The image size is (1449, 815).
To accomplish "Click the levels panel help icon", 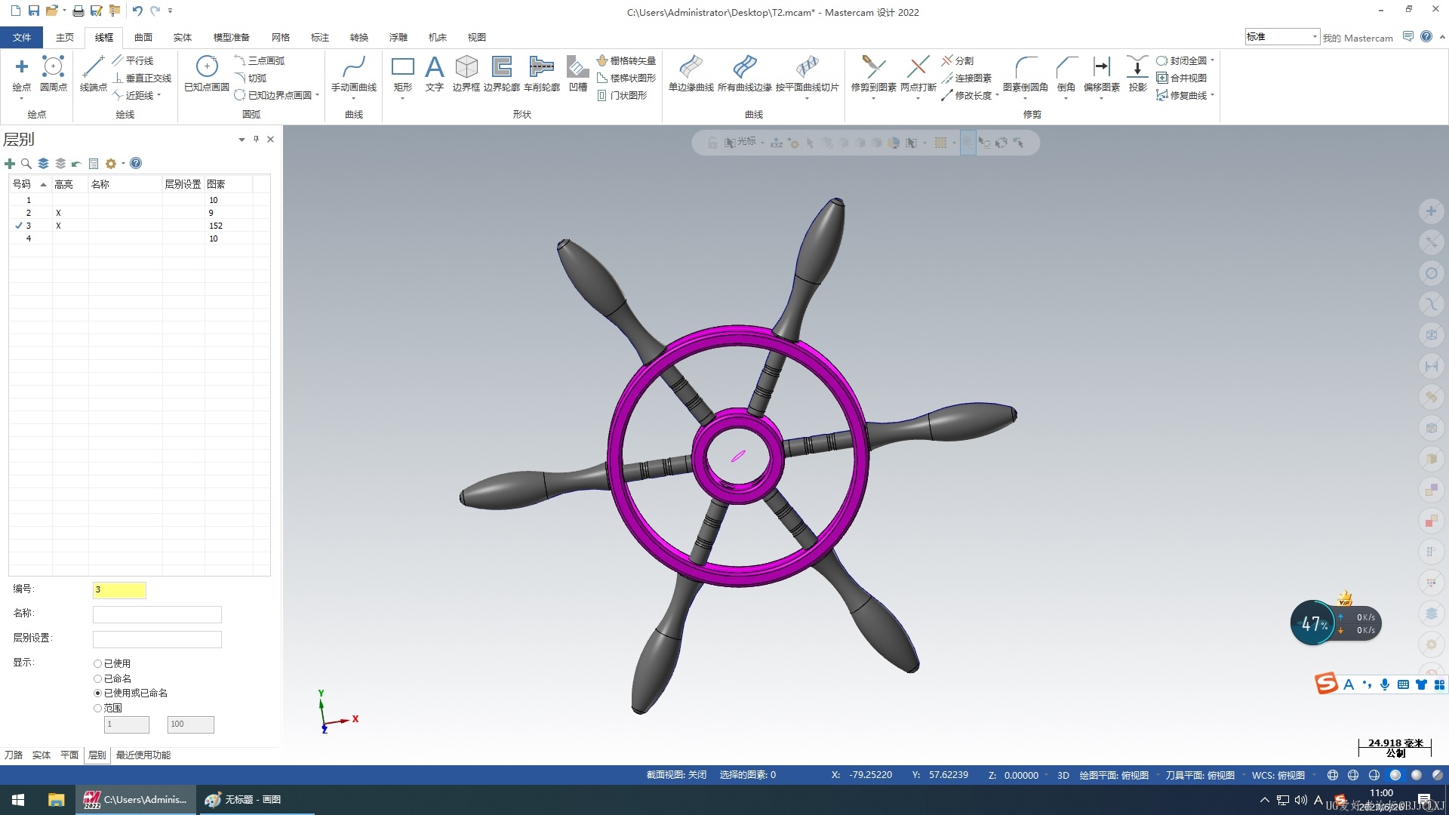I will click(x=136, y=164).
